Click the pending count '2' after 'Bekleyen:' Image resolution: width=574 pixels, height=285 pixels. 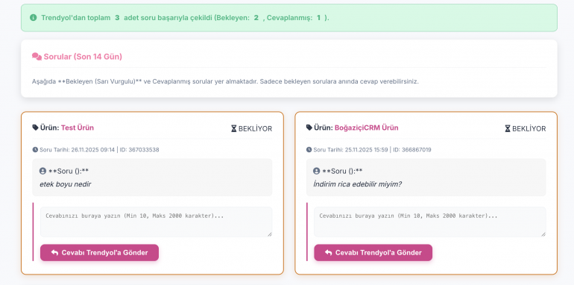256,18
